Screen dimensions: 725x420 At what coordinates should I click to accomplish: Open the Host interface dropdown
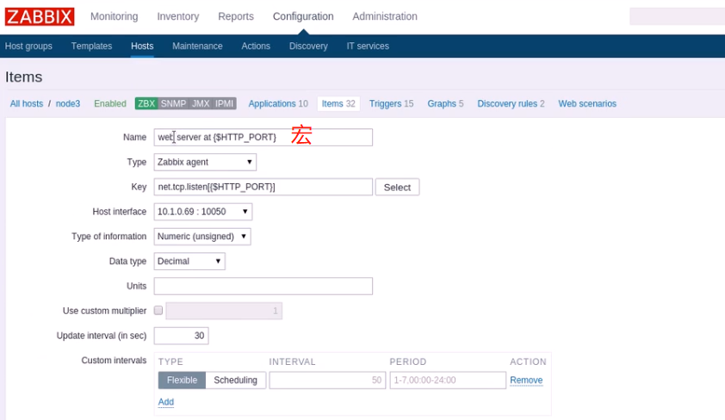pyautogui.click(x=203, y=212)
